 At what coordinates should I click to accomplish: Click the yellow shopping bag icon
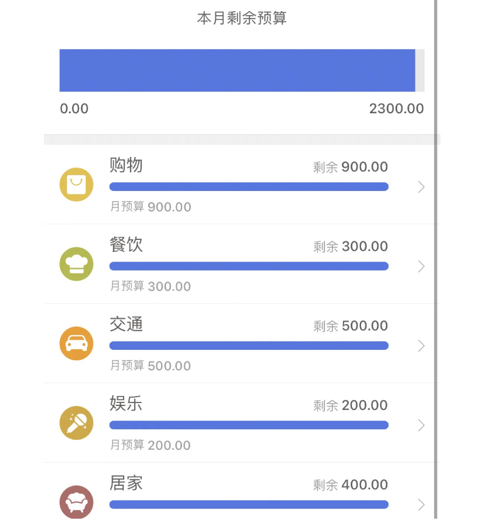pos(76,185)
